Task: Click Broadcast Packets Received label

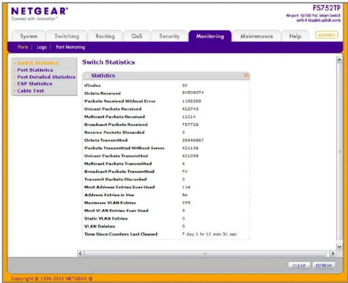Action: [116, 124]
